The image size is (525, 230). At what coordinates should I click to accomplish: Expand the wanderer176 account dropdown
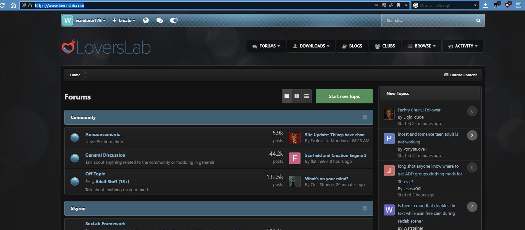[90, 20]
